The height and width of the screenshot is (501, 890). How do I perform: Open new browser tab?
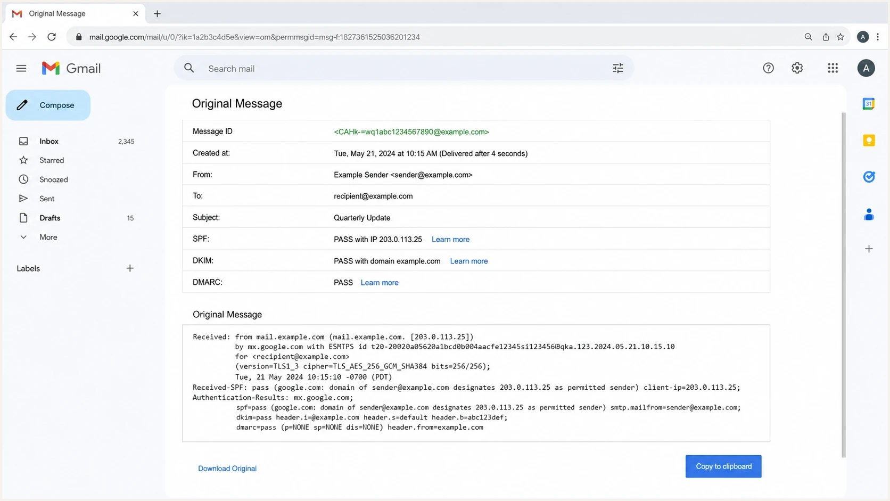[x=157, y=14]
